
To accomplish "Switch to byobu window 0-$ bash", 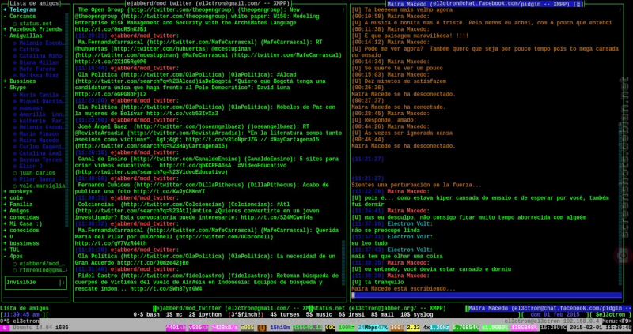I will [x=146, y=315].
